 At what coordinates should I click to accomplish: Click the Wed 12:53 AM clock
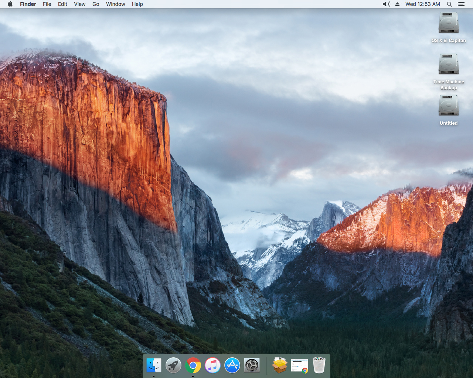[x=422, y=4]
